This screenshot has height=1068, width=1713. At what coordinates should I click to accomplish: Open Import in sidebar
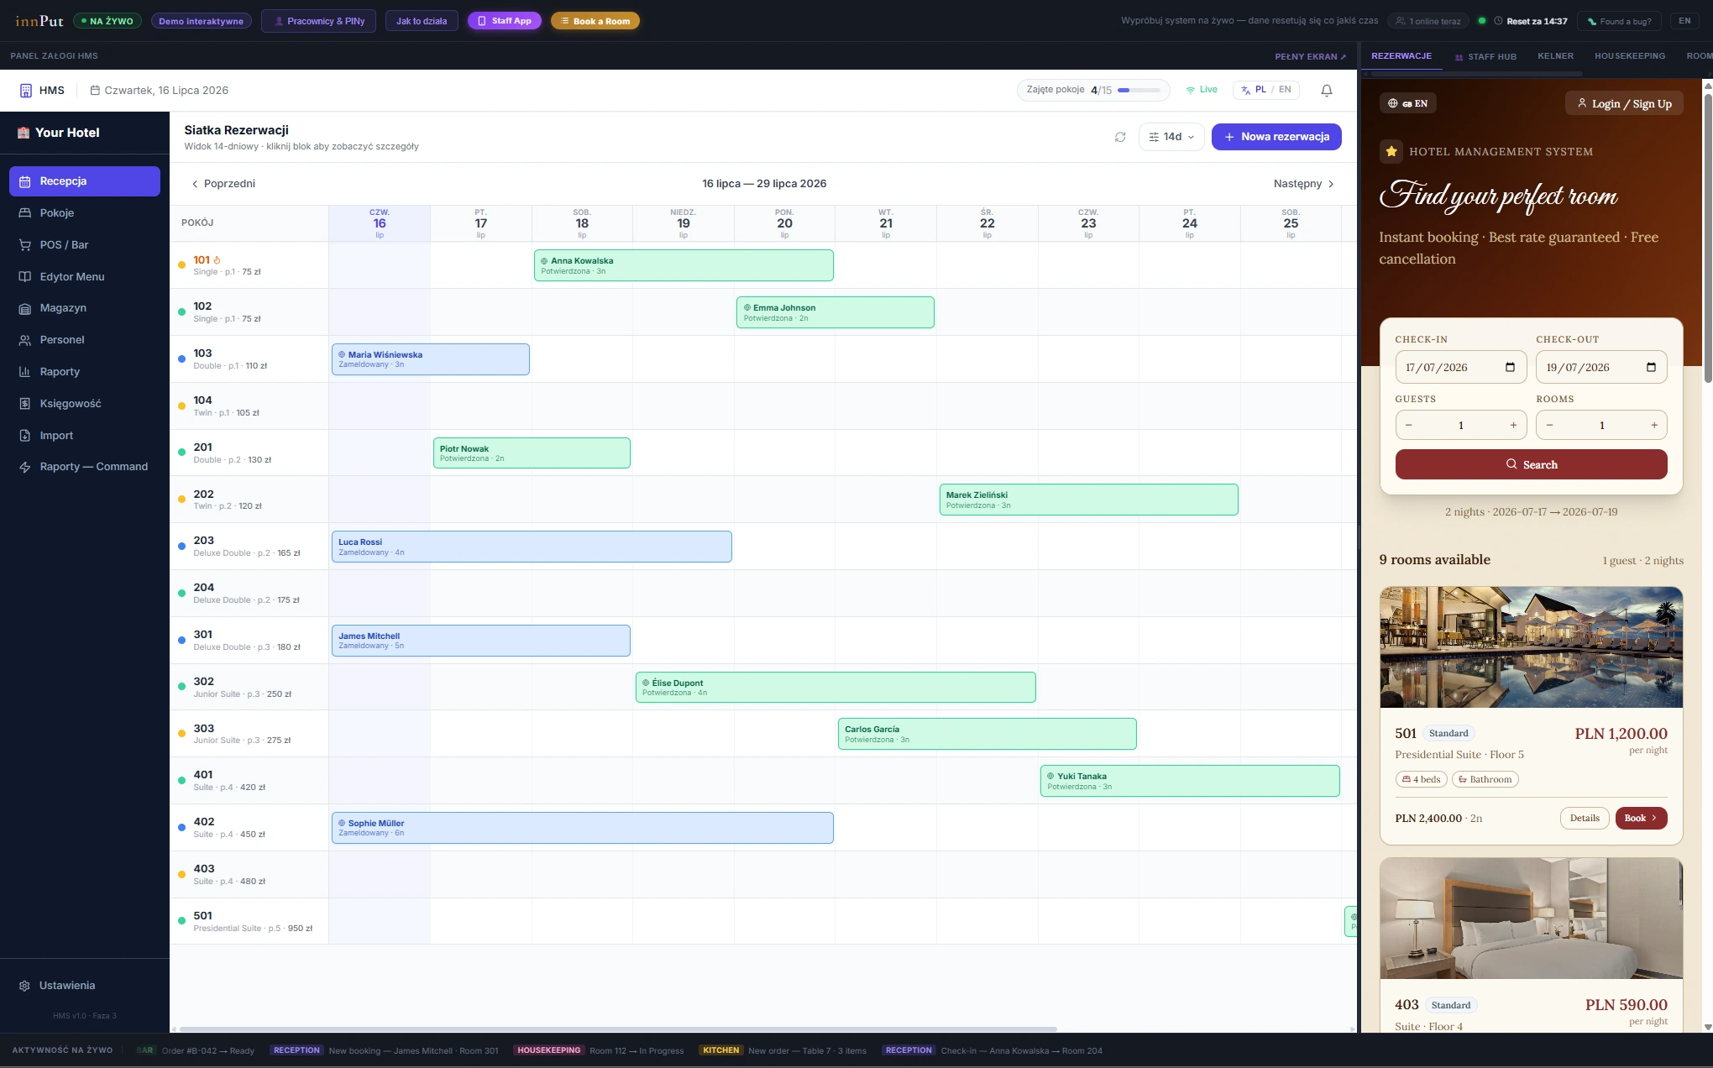click(85, 436)
